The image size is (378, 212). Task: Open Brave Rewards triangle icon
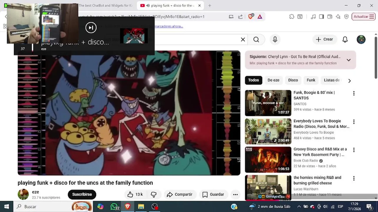coord(260,16)
